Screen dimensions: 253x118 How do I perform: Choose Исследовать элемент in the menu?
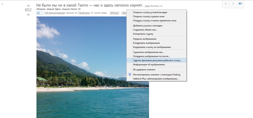[144, 69]
